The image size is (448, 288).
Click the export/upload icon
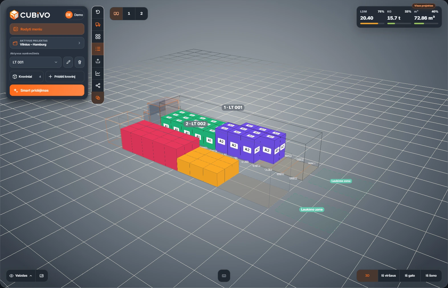pos(98,61)
